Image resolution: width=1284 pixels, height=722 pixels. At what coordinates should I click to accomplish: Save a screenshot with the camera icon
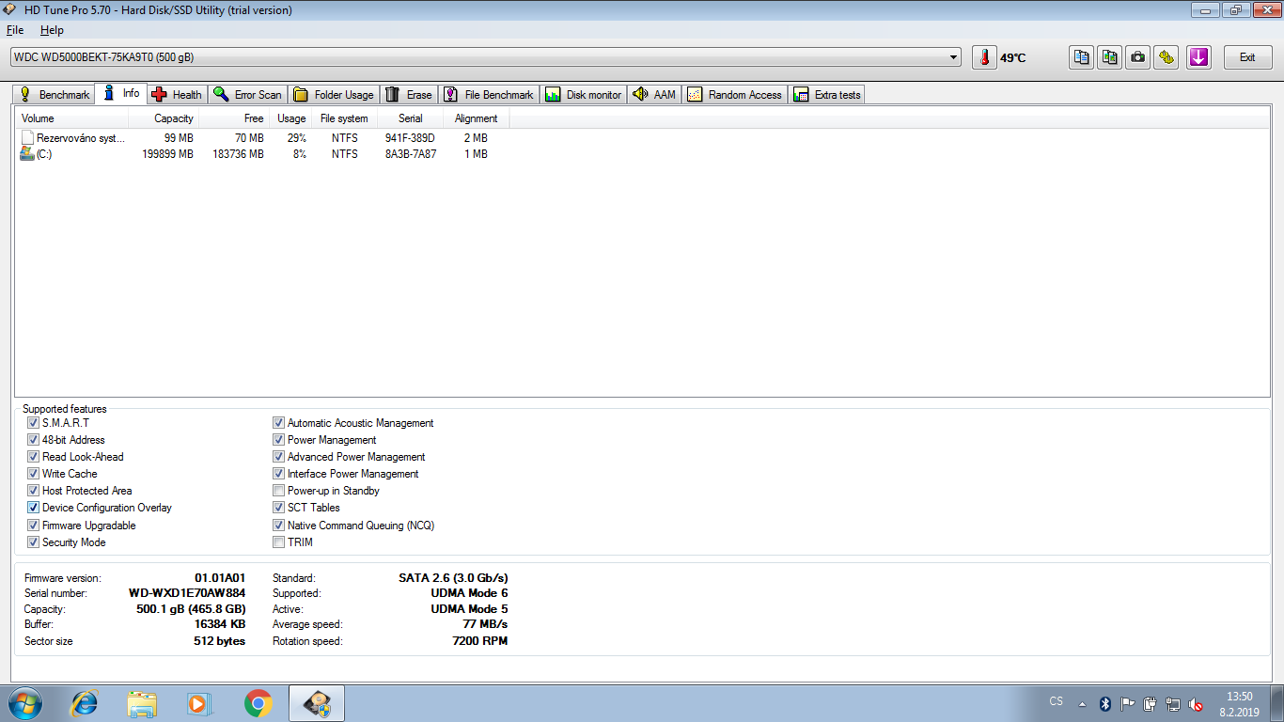pyautogui.click(x=1138, y=57)
